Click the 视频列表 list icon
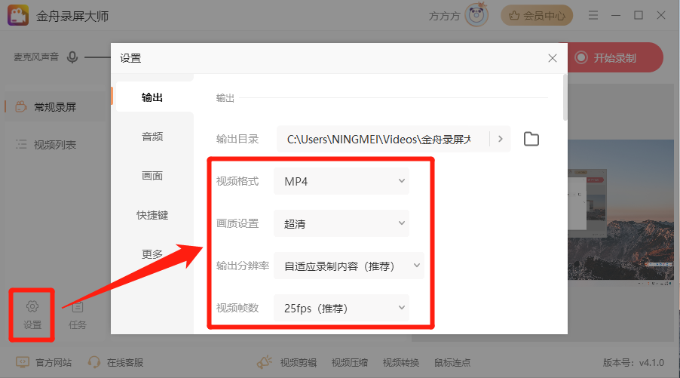 click(21, 145)
